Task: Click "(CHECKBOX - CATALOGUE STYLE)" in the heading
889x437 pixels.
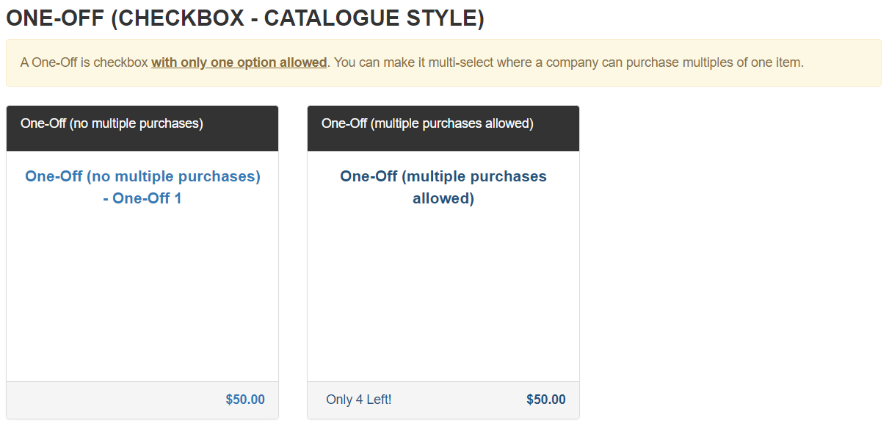Action: (297, 18)
